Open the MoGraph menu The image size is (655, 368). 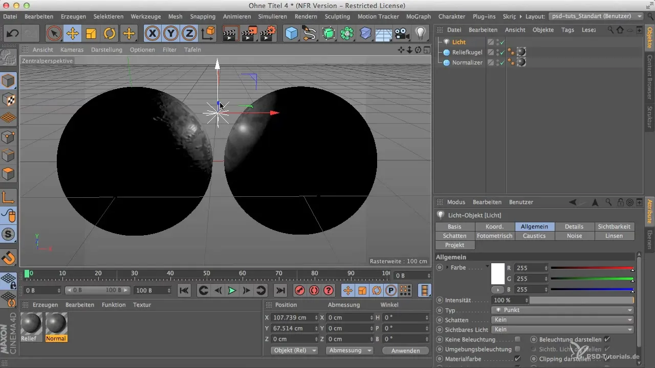[x=418, y=16]
